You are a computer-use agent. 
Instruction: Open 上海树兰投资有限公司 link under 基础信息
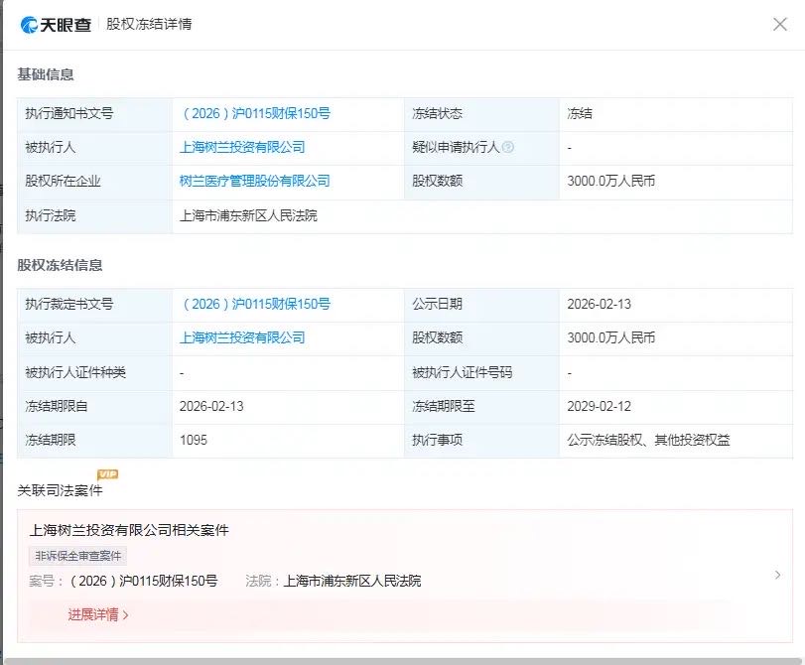[x=242, y=147]
